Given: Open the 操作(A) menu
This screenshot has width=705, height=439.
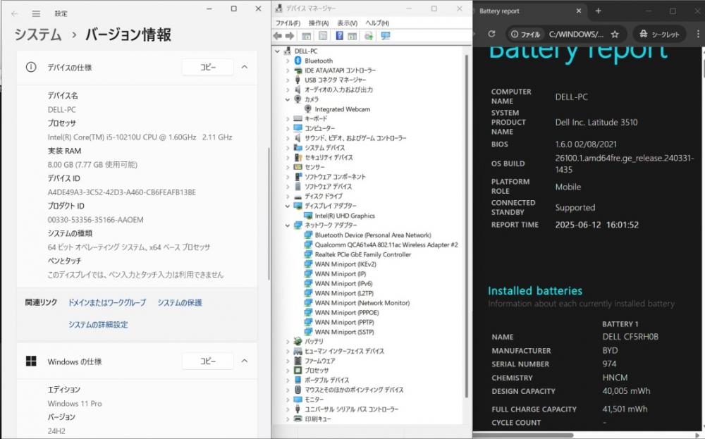Looking at the screenshot, I should pos(319,23).
